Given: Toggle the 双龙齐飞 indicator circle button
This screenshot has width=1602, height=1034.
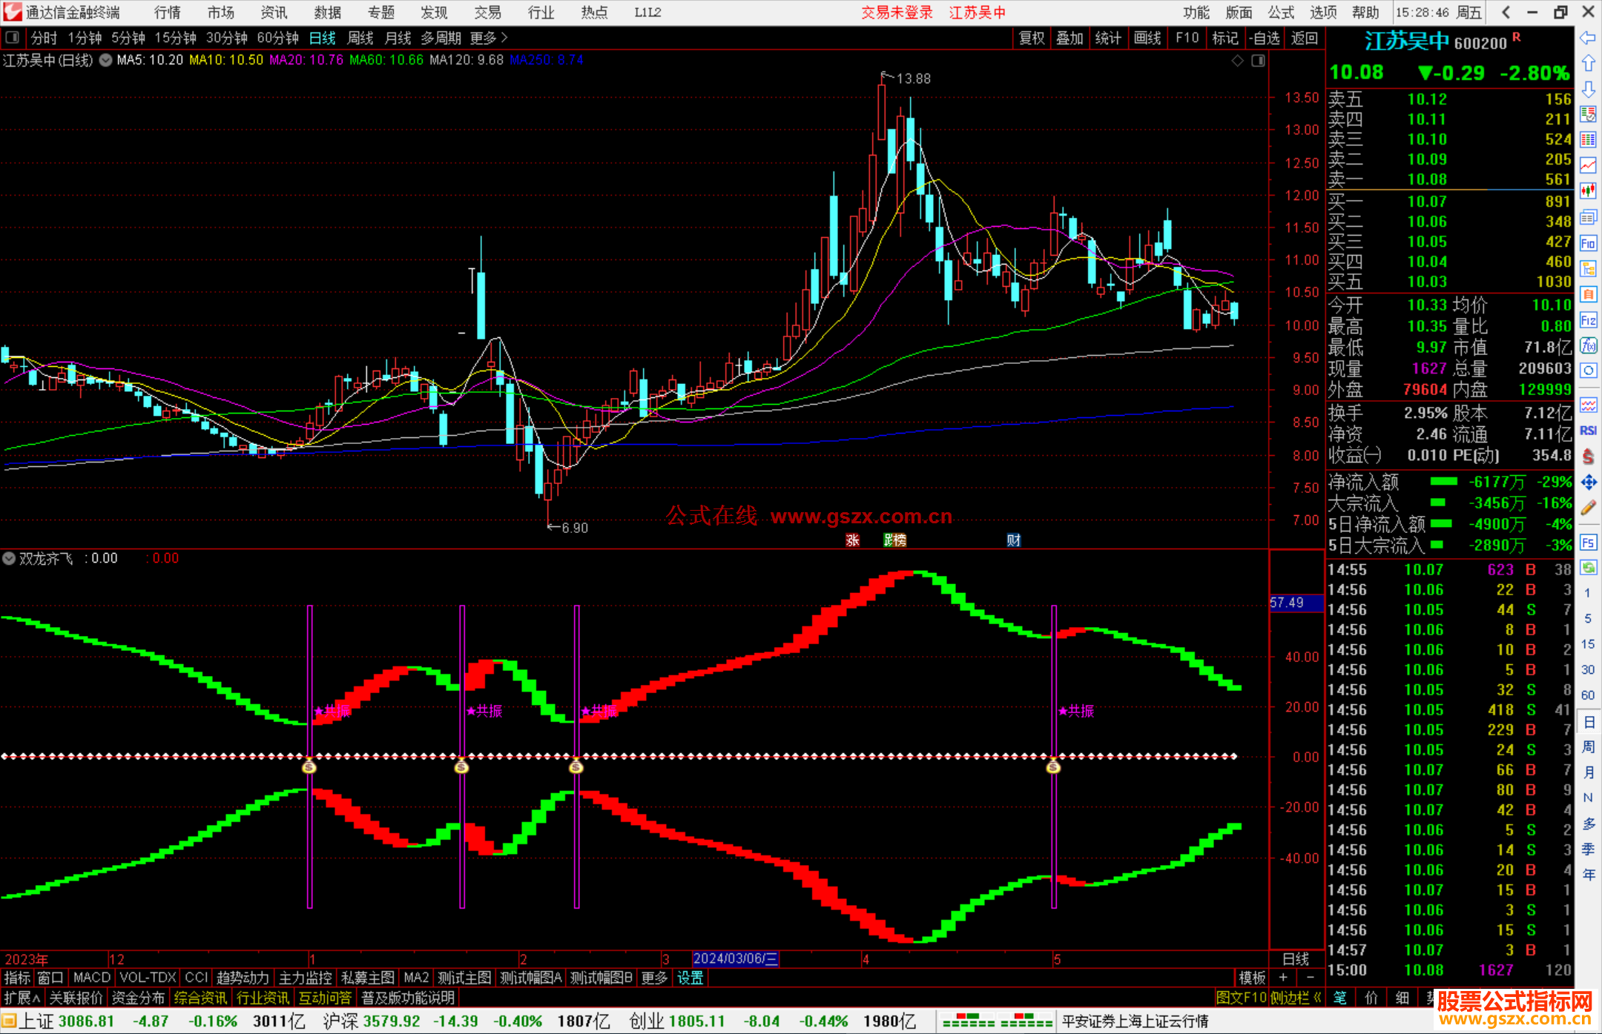Looking at the screenshot, I should point(9,558).
